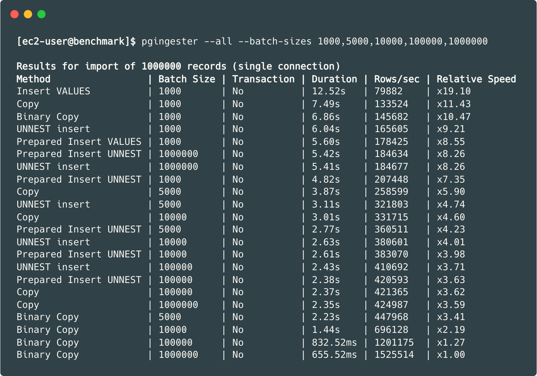Click the Method column header
The height and width of the screenshot is (376, 537).
coord(33,79)
